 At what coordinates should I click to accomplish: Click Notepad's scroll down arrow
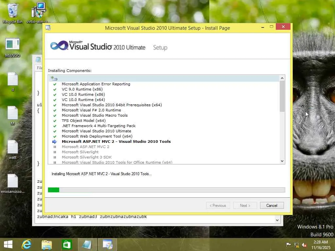click(277, 220)
